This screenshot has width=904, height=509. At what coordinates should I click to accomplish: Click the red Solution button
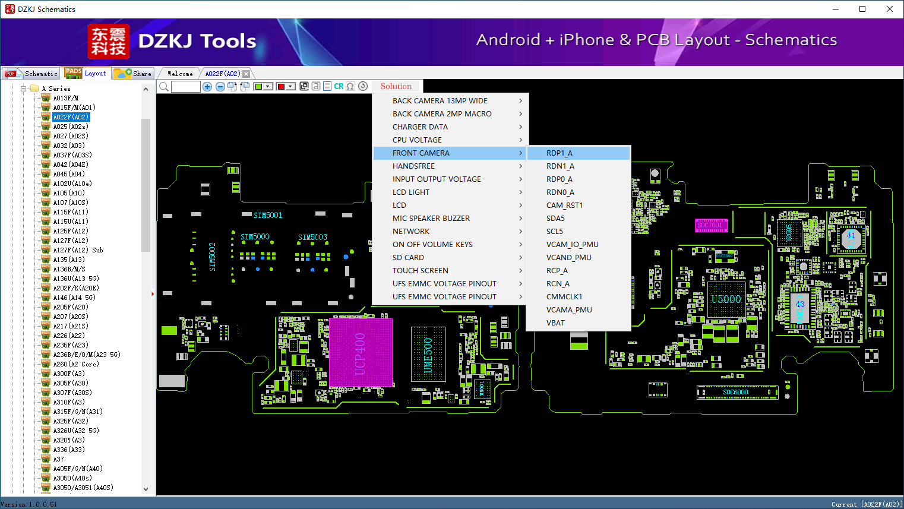tap(396, 86)
